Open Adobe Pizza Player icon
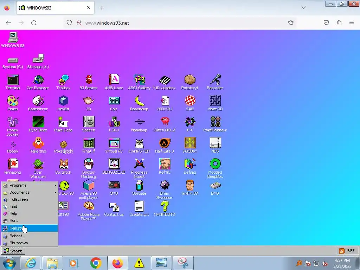 (x=89, y=211)
